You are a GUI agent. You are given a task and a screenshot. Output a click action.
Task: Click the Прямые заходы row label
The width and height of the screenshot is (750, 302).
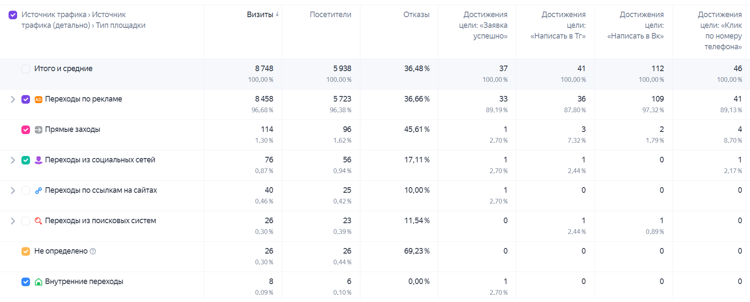(72, 129)
